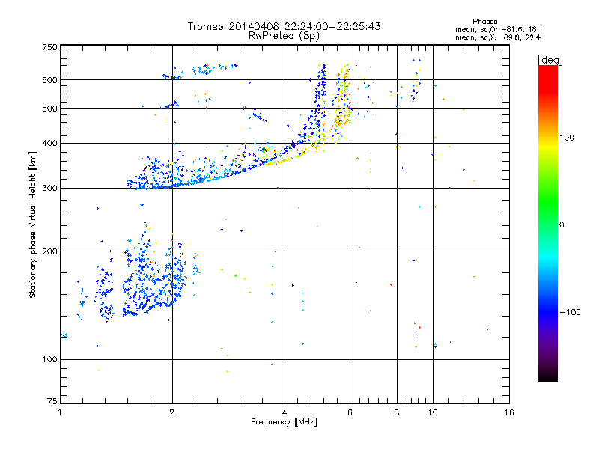This screenshot has height=449, width=599.
Task: Click the colorbar tick label '100'
Action: pyautogui.click(x=567, y=138)
